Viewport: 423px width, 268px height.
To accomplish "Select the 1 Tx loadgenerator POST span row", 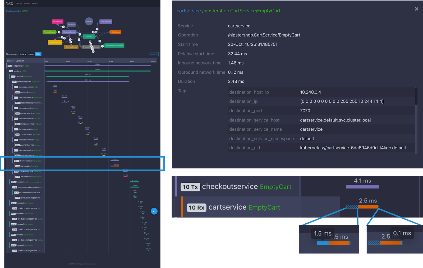I will point(25,66).
